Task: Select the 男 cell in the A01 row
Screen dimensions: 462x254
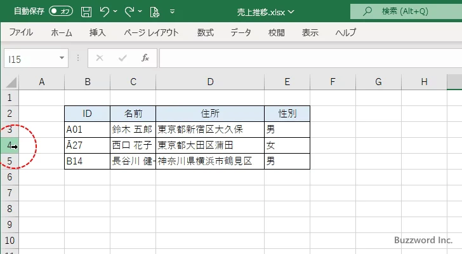Action: 287,130
